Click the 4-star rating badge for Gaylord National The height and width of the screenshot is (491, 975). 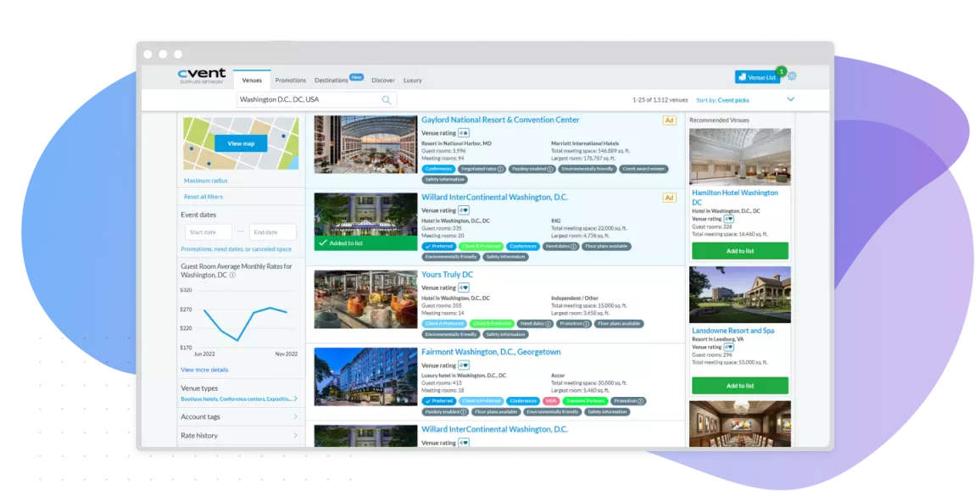click(x=464, y=133)
